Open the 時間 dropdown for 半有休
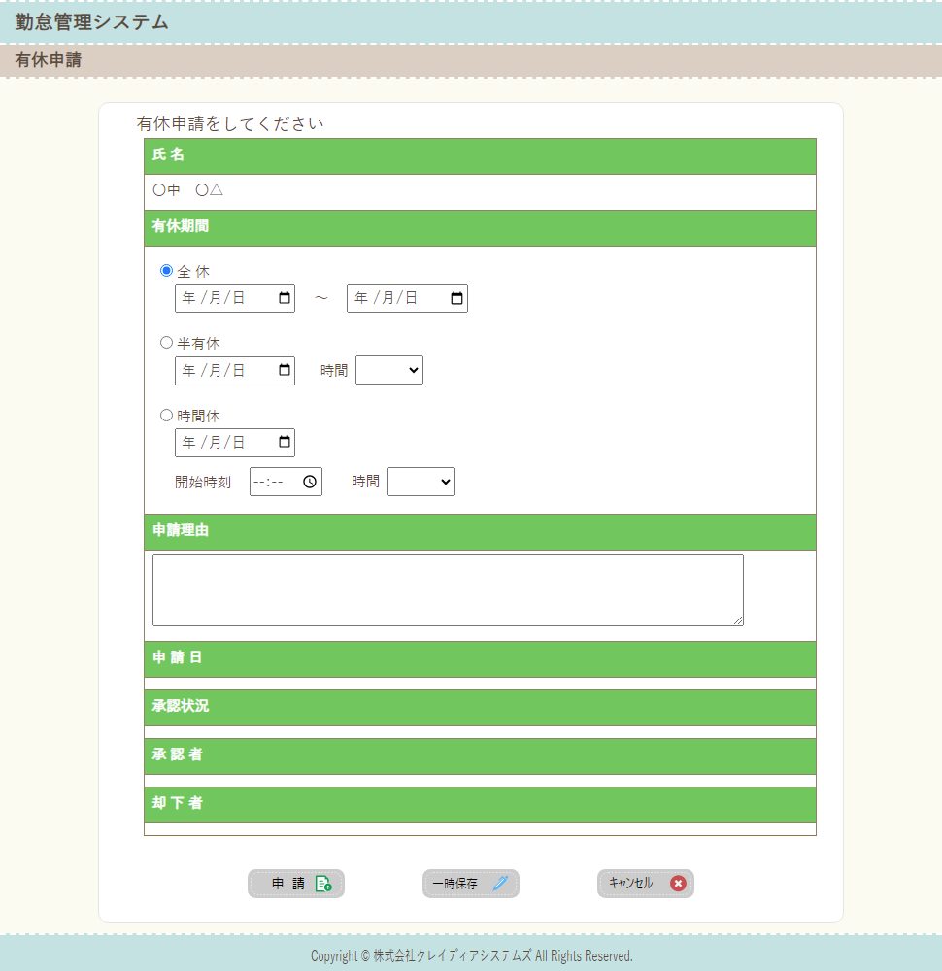The image size is (942, 971). 389,370
